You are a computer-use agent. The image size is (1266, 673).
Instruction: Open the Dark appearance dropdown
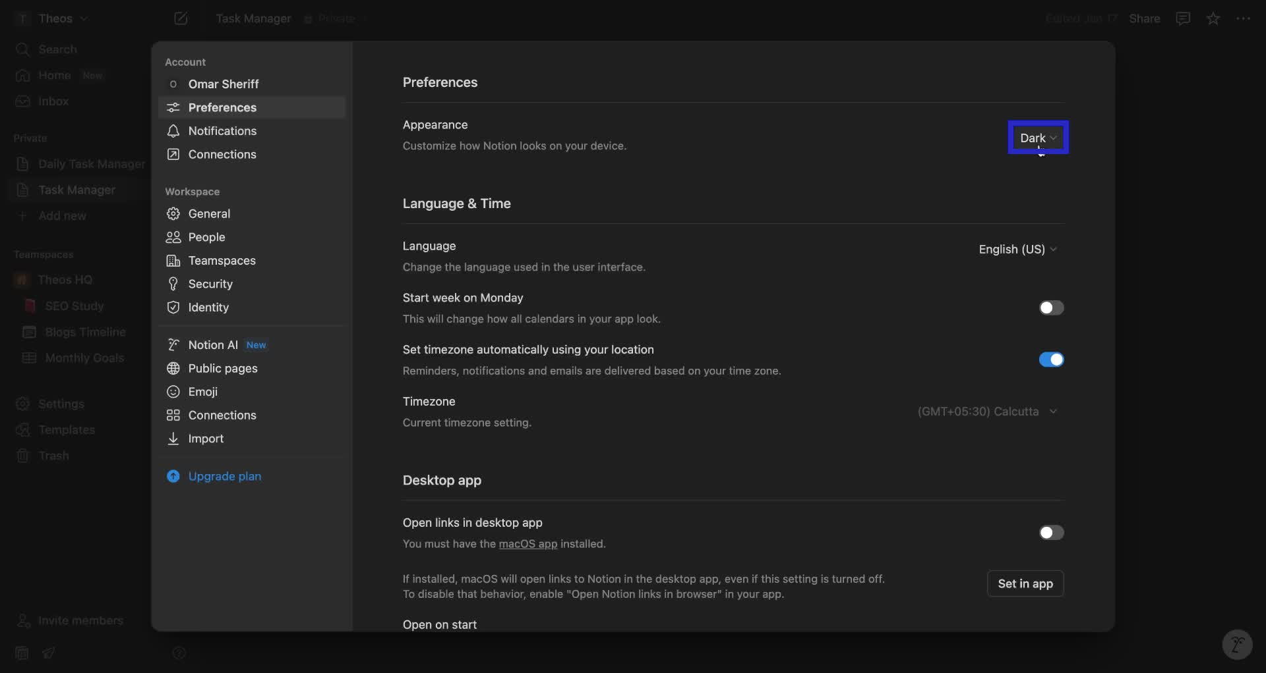pos(1037,138)
